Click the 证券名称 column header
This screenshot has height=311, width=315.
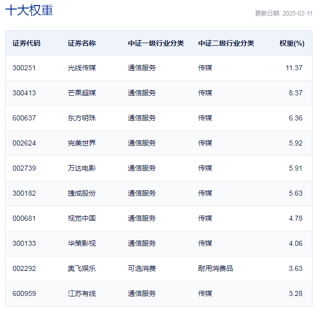pos(82,43)
